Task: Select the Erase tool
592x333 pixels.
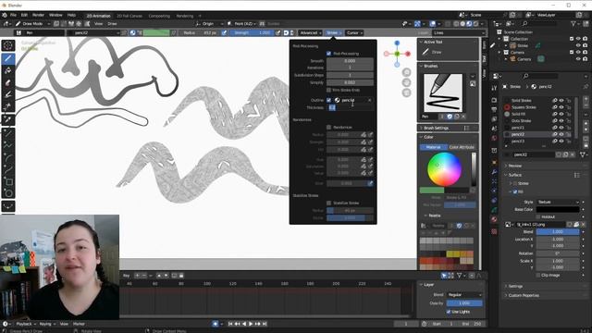Action: [x=8, y=82]
